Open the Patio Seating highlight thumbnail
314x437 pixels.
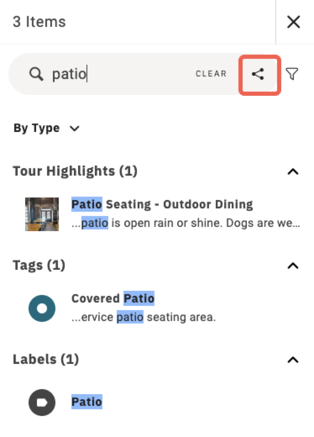[x=42, y=214]
